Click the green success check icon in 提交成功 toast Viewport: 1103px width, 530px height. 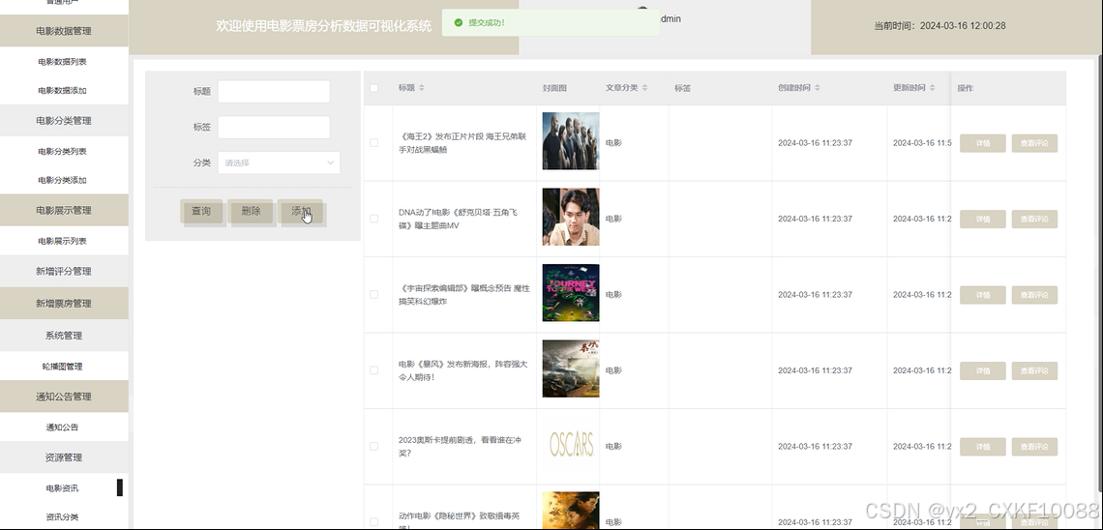[459, 22]
